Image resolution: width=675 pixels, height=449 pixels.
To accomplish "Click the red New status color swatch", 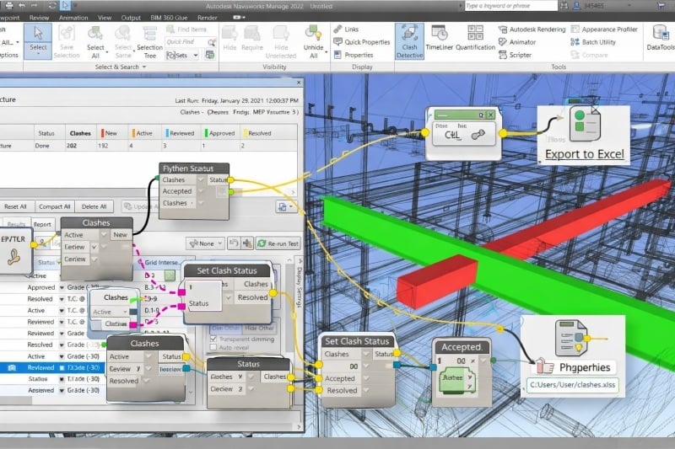I will 102,133.
